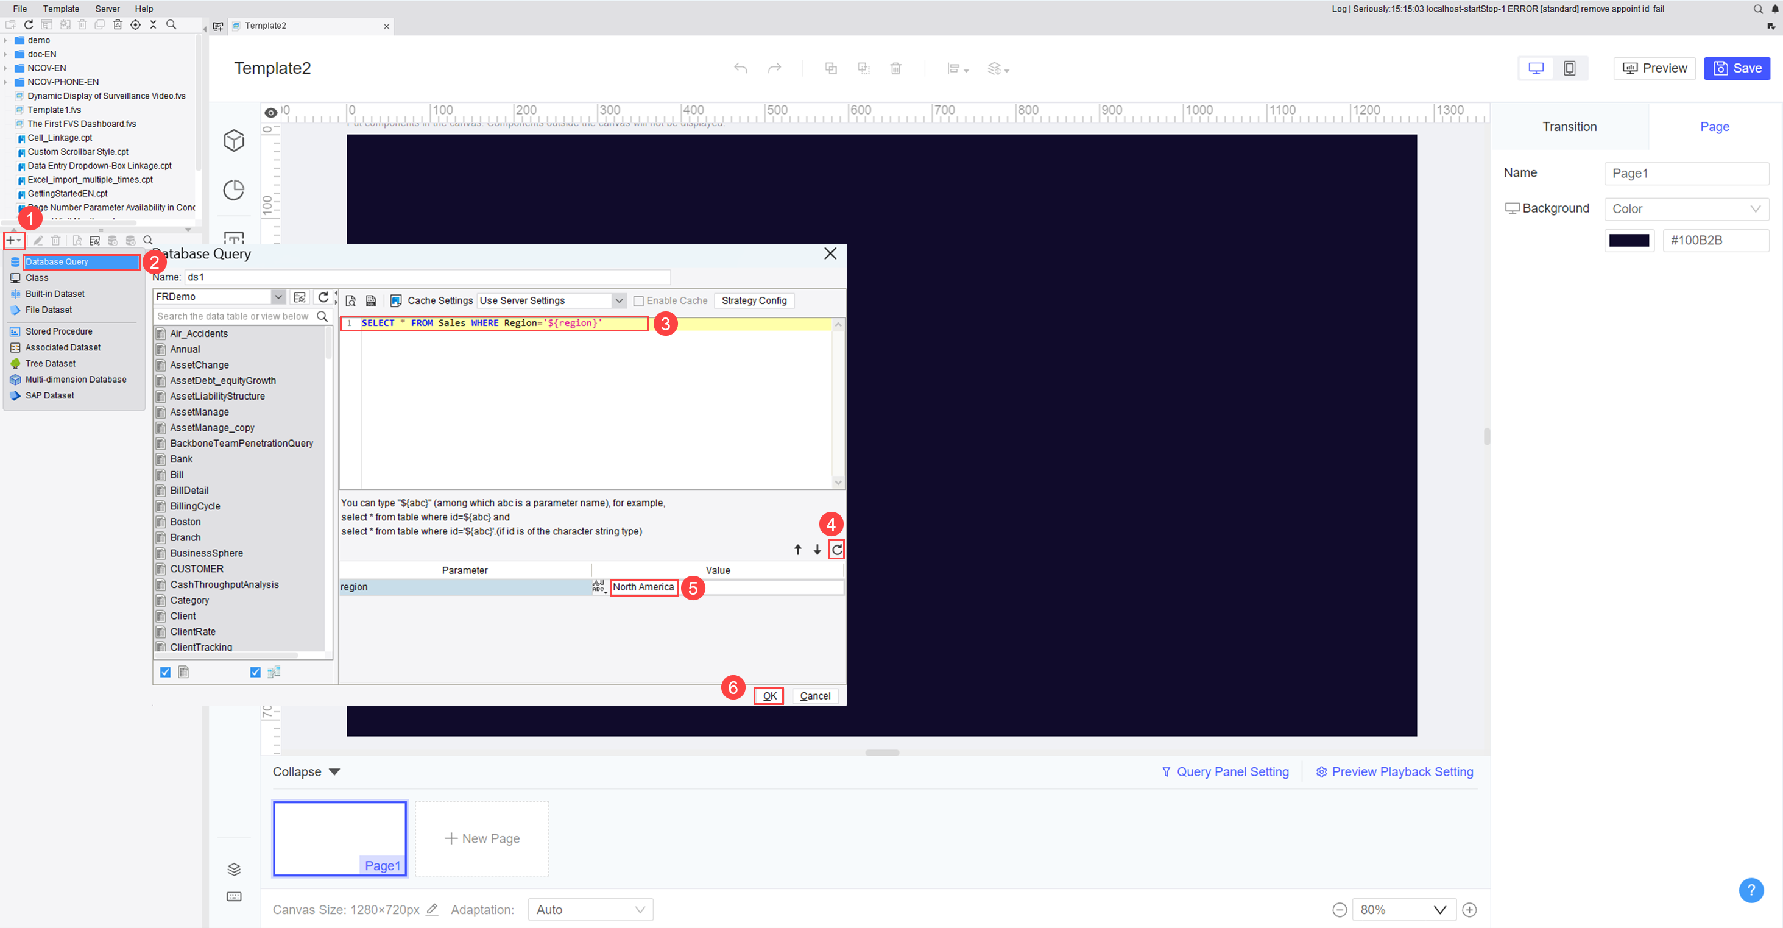Toggle the Enable Cache checkbox

point(638,300)
